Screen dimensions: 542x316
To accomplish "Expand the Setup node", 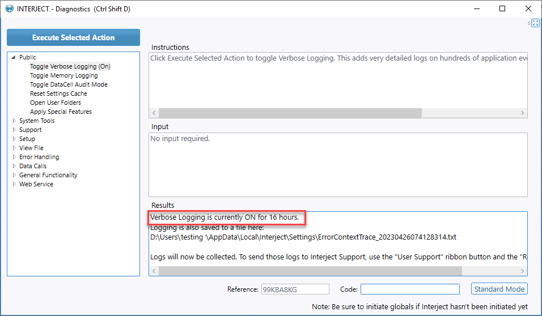I will click(14, 139).
